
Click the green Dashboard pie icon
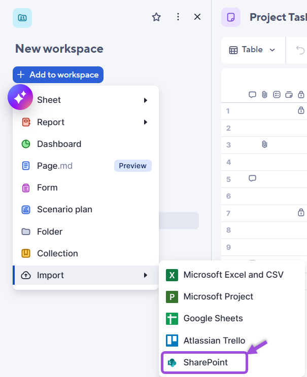(26, 144)
